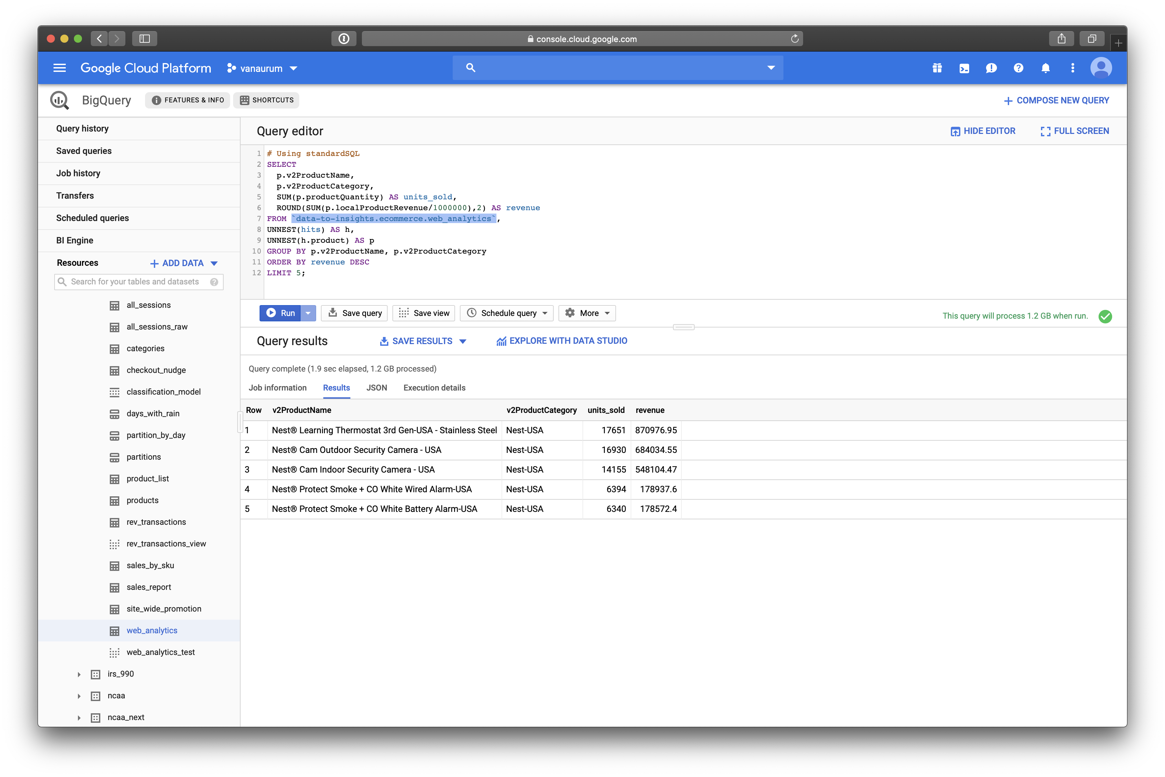
Task: Switch to the JSON tab
Action: click(x=376, y=388)
